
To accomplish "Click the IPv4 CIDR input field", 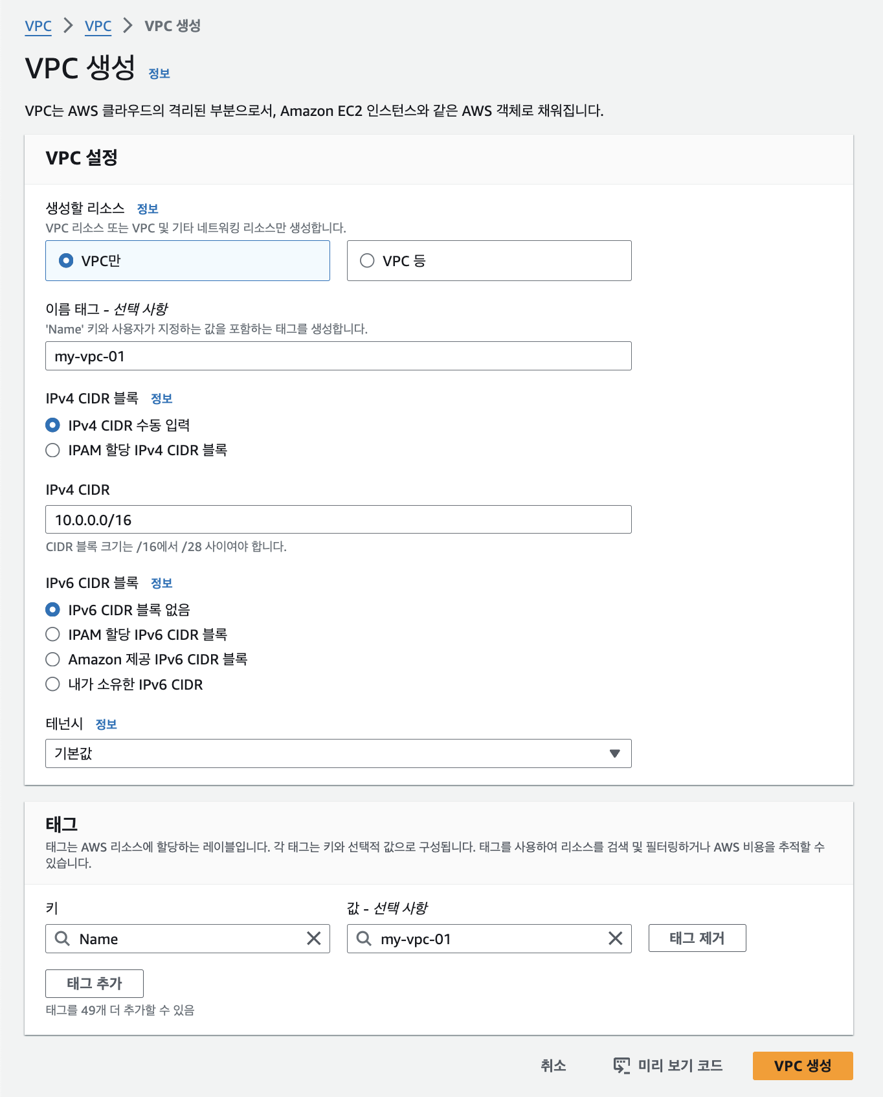I will (x=338, y=519).
